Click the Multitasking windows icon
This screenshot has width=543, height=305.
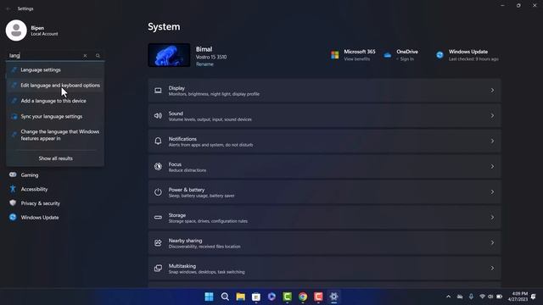(x=158, y=269)
